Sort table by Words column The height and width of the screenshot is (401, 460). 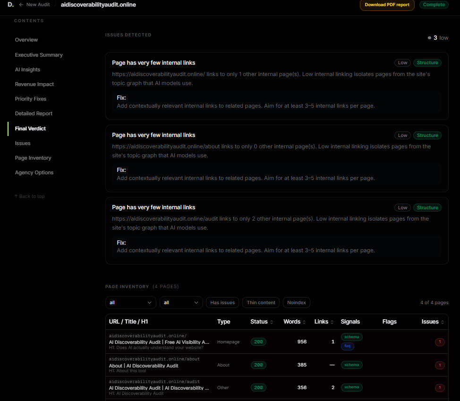(x=295, y=322)
